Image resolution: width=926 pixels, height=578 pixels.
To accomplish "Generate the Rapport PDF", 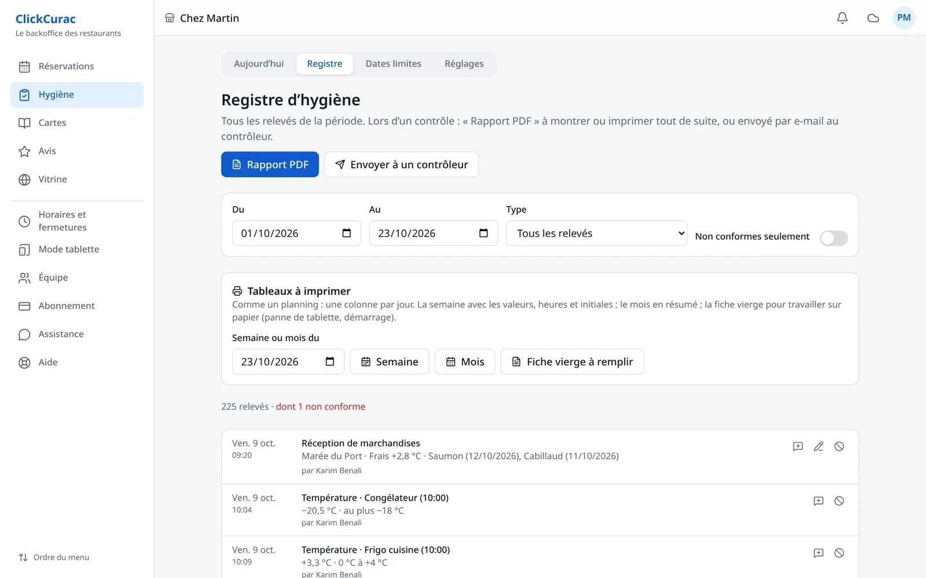I will click(270, 164).
